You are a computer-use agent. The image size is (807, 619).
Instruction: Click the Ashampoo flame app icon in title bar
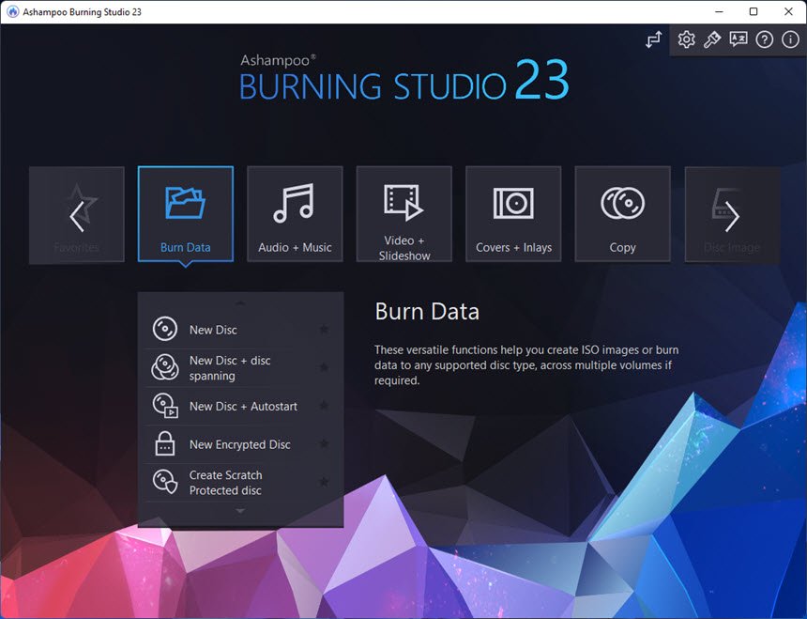click(x=12, y=12)
